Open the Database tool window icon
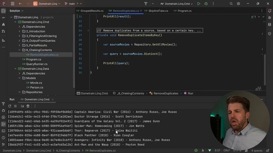 (270, 25)
